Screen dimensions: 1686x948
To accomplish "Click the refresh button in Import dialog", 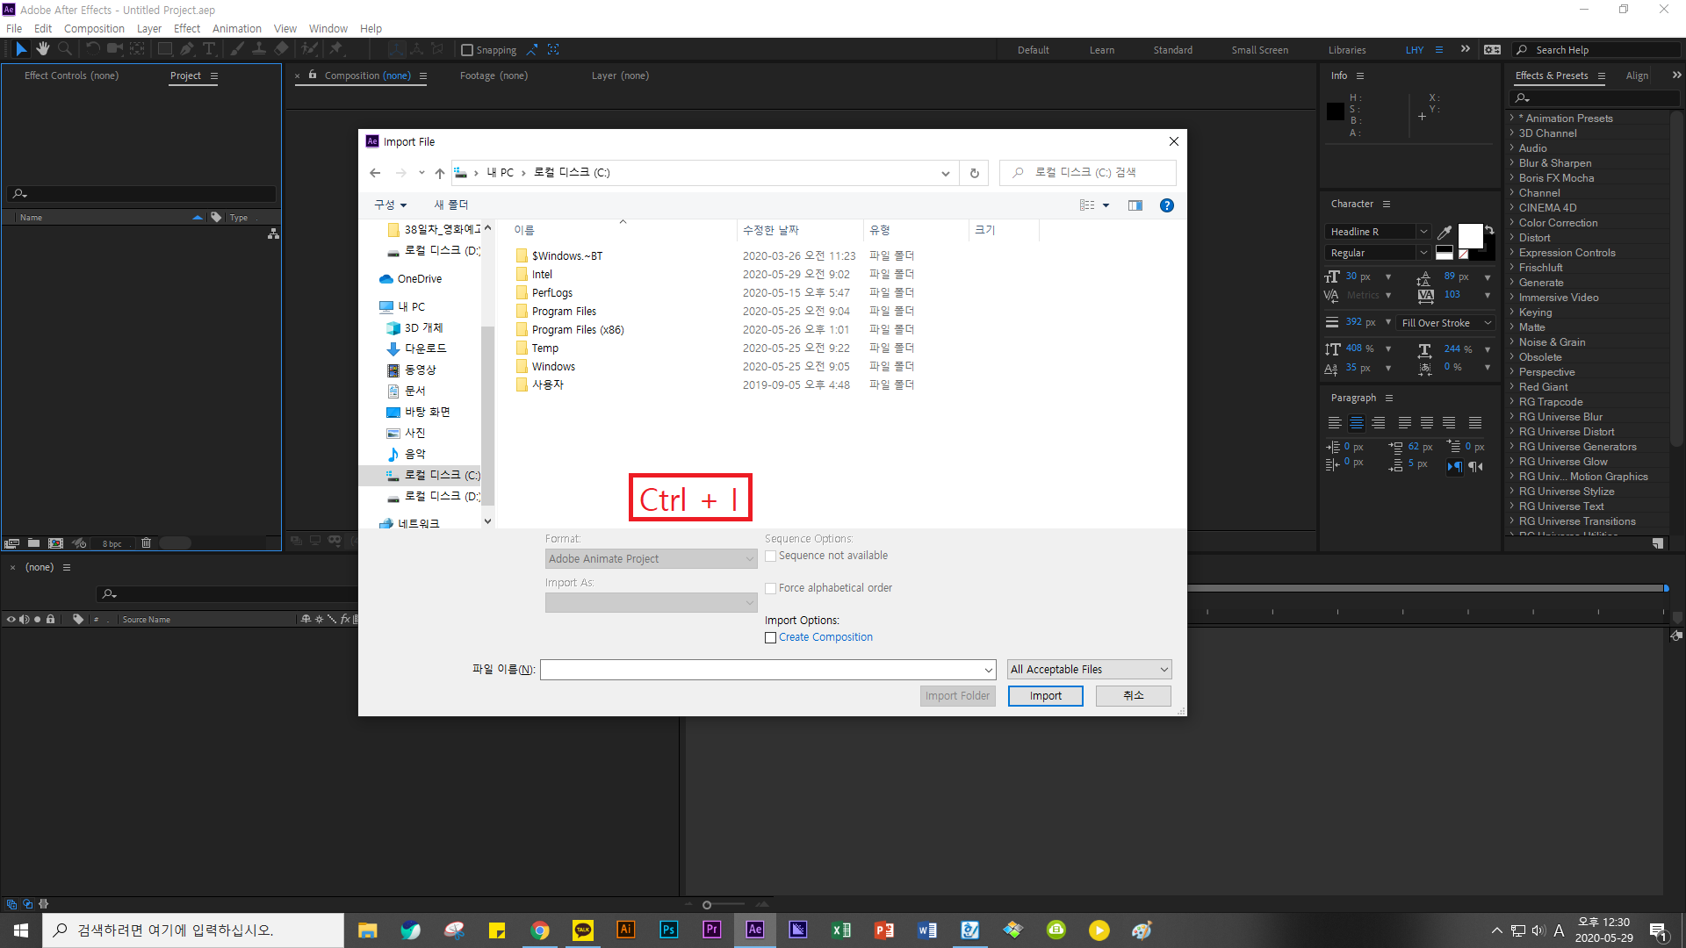I will pos(974,173).
